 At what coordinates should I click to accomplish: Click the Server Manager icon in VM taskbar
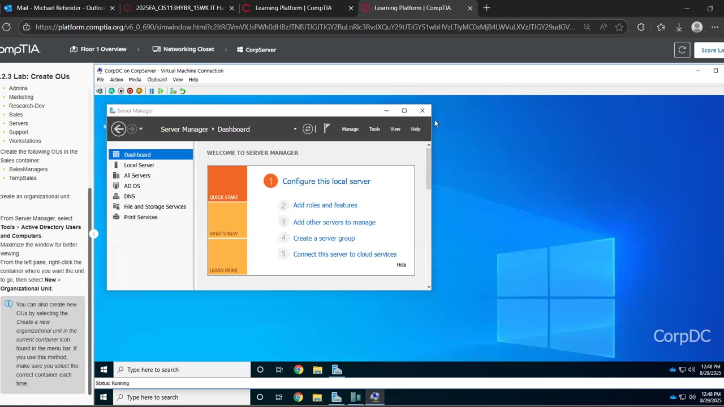[x=337, y=370]
